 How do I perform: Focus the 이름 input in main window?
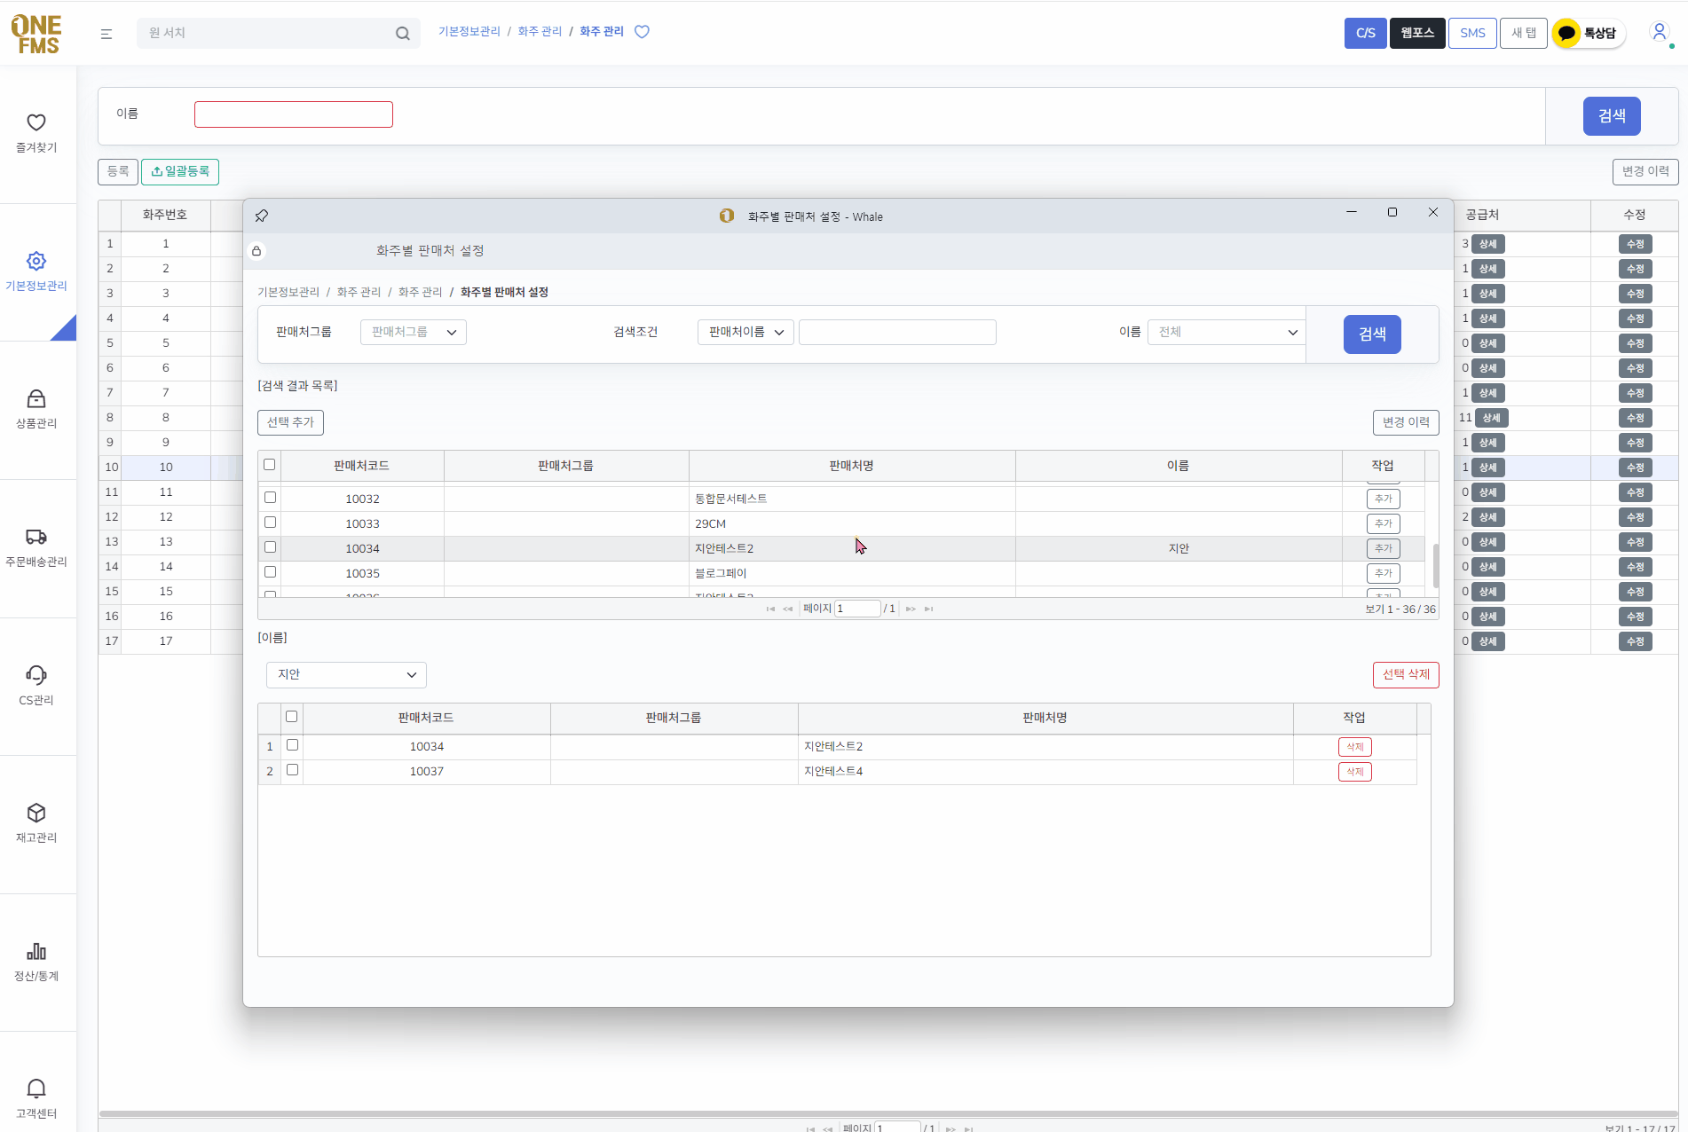(x=294, y=114)
